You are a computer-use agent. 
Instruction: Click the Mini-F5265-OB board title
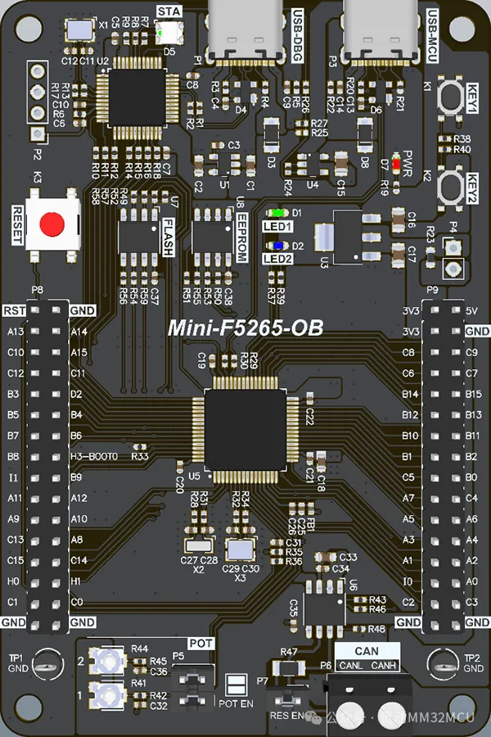coord(245,328)
